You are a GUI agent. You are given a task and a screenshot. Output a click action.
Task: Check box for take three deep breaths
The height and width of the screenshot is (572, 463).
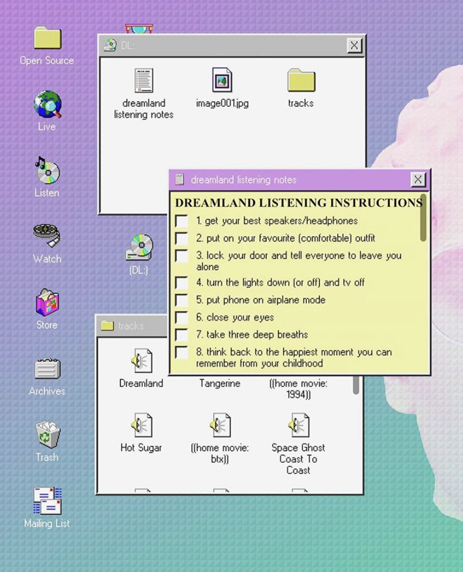(182, 335)
